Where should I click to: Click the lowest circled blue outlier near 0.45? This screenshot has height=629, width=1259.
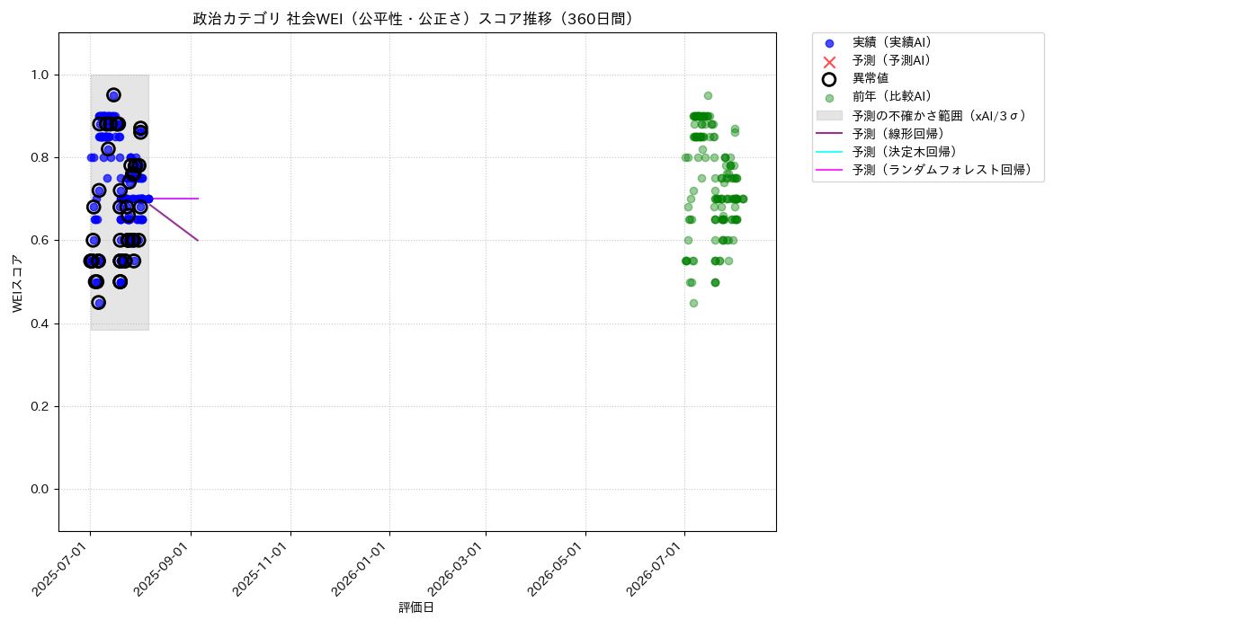99,303
